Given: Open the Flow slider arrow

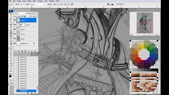Looking at the screenshot, I should coord(69,4).
